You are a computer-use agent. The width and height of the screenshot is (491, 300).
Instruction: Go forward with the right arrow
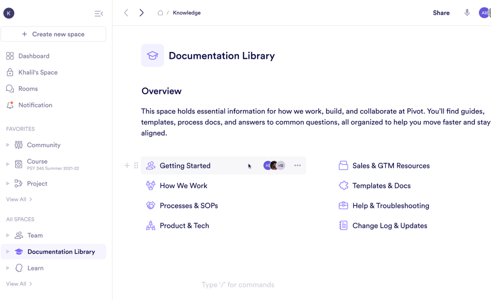point(142,13)
